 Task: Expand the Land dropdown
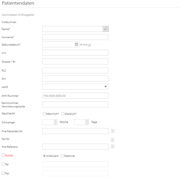click(x=106, y=87)
